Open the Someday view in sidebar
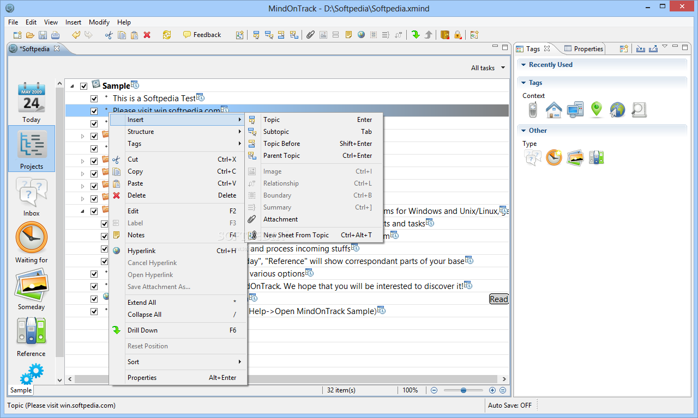This screenshot has height=418, width=698. point(31,290)
